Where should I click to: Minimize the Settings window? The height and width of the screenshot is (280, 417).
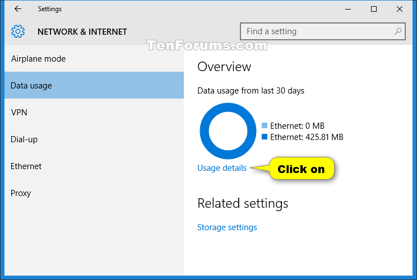pos(347,9)
